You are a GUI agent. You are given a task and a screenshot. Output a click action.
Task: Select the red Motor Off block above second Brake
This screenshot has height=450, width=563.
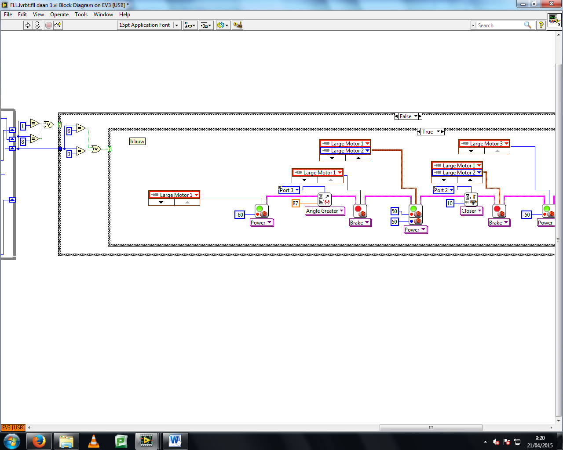tap(499, 211)
